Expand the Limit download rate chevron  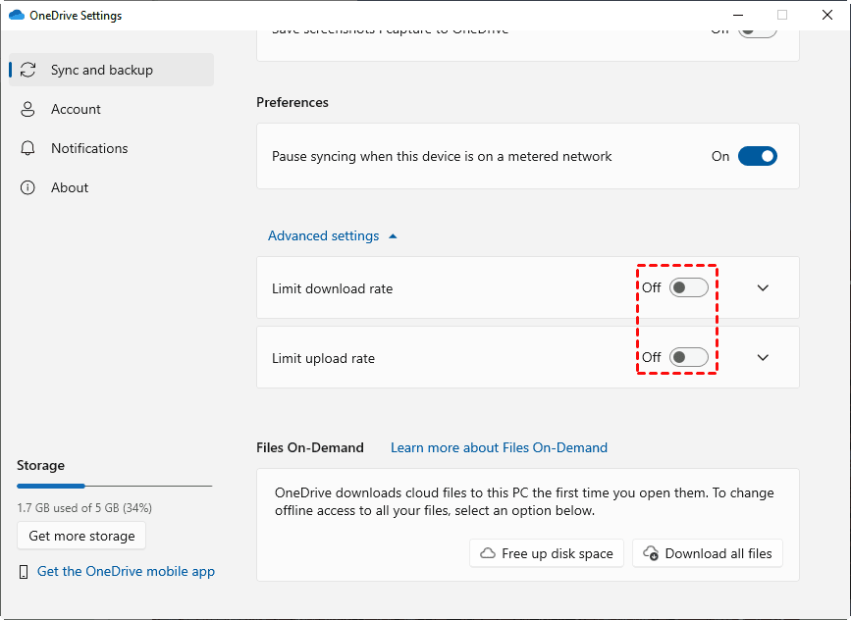click(763, 287)
